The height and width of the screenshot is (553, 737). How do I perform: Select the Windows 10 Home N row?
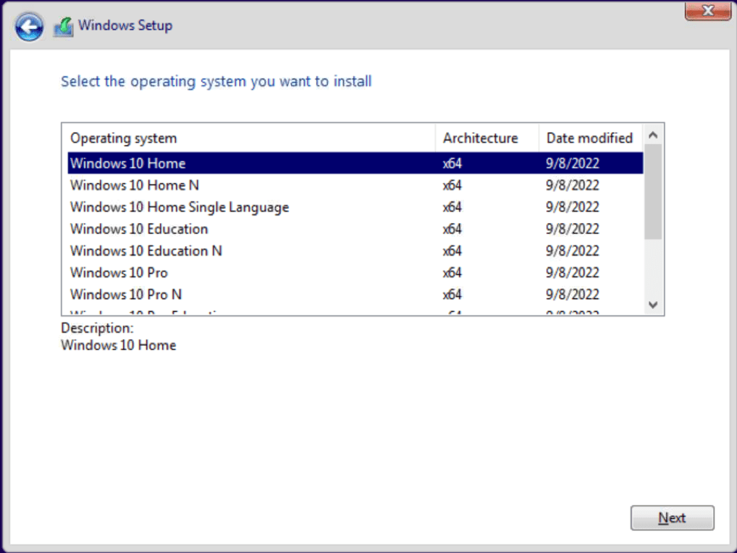pyautogui.click(x=355, y=185)
